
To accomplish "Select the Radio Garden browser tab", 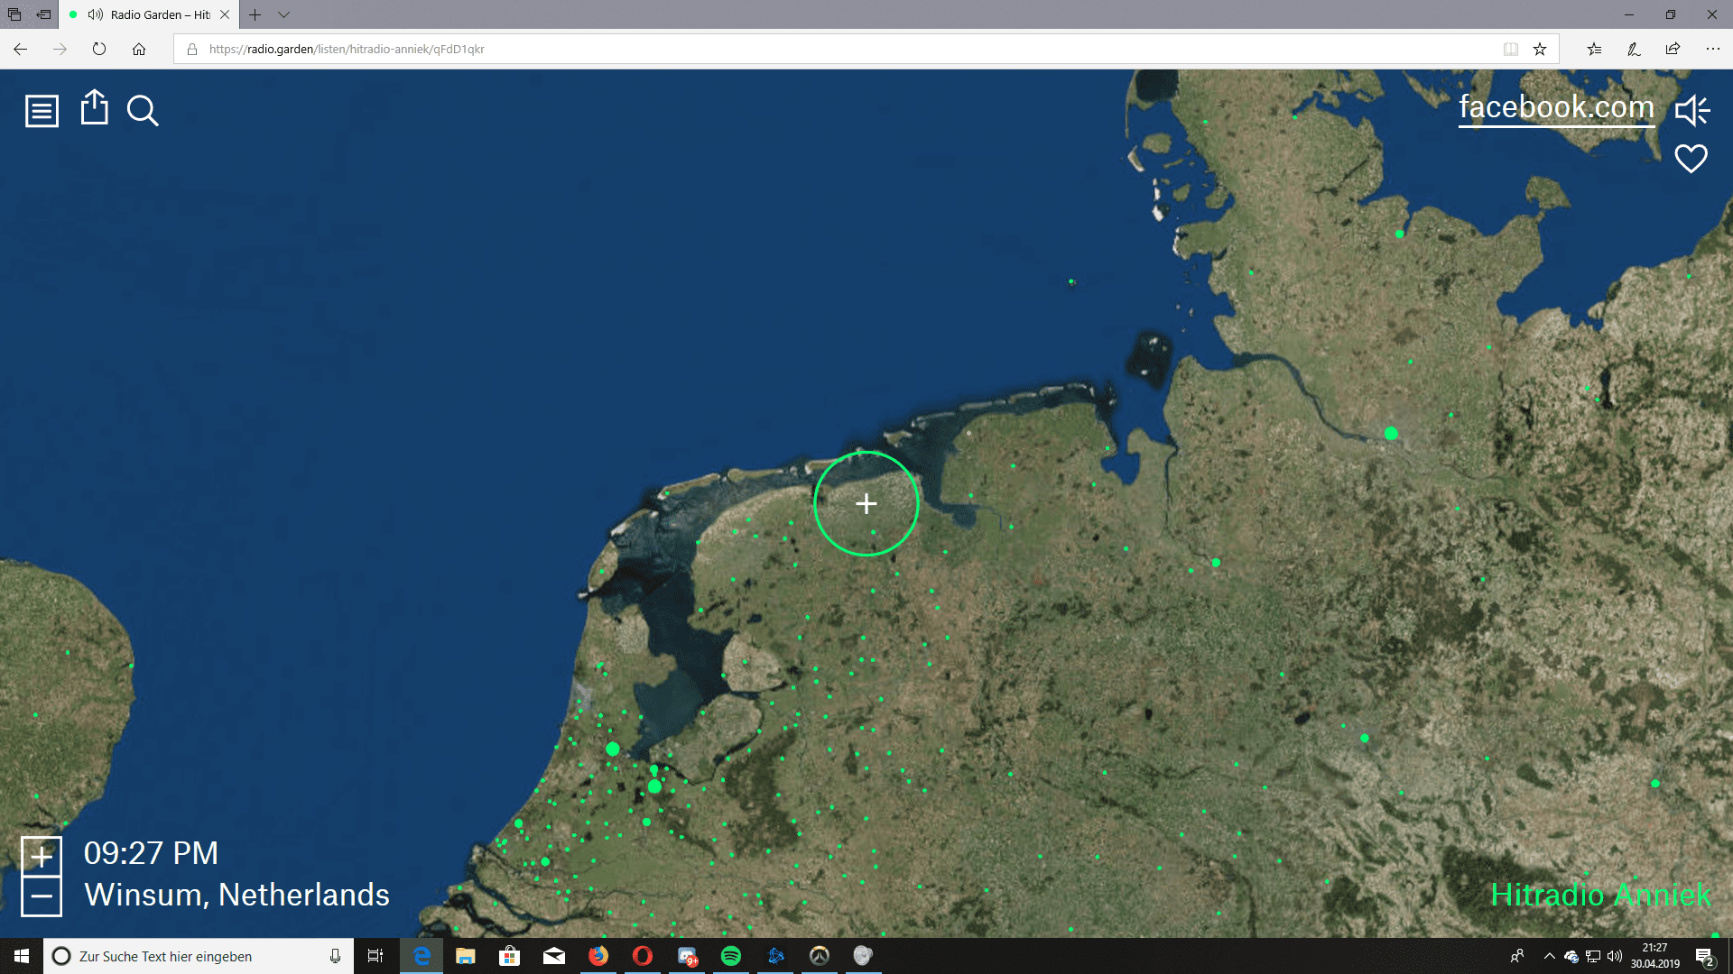I will [149, 14].
